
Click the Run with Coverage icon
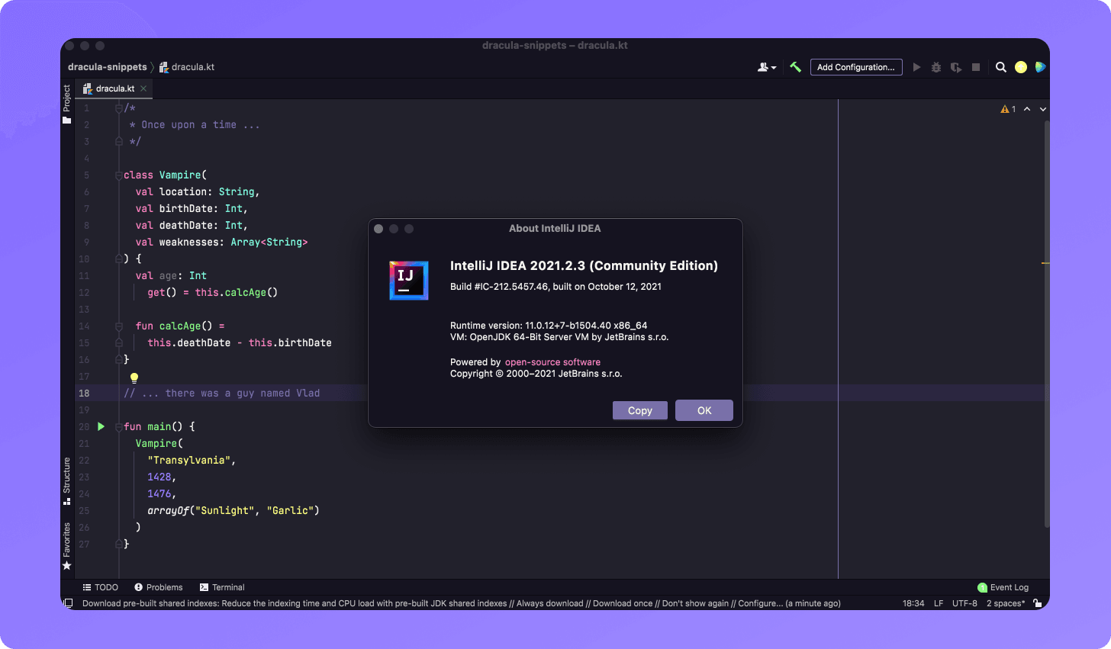click(955, 67)
